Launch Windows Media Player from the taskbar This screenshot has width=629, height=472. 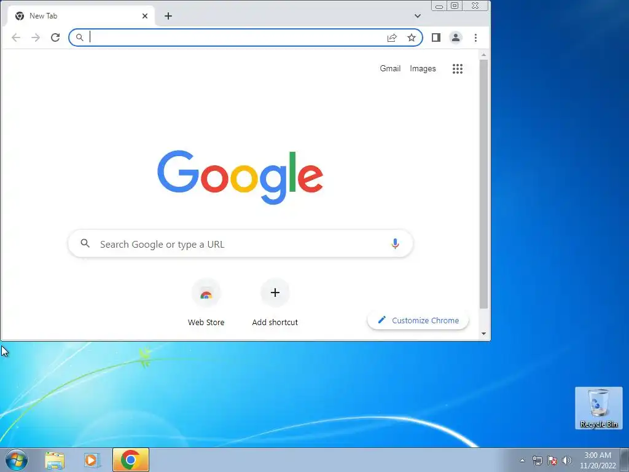92,460
